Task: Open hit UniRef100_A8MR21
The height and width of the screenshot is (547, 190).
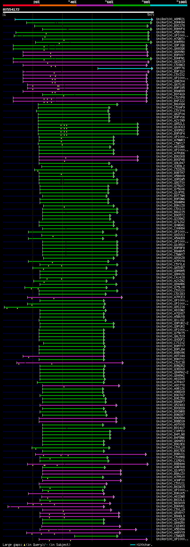Action: [x=170, y=19]
